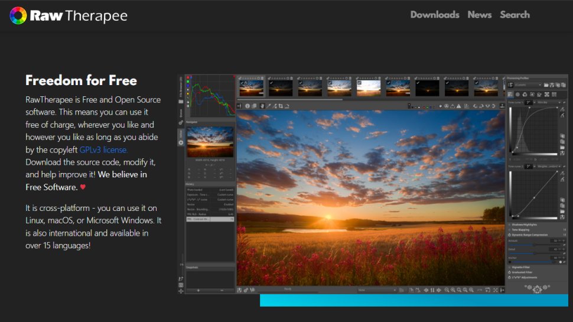
Task: Open the Downloads page
Action: [x=435, y=15]
